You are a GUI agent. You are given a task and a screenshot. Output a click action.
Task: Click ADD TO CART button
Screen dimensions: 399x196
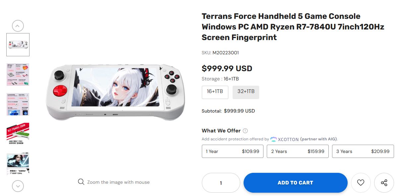[295, 183]
